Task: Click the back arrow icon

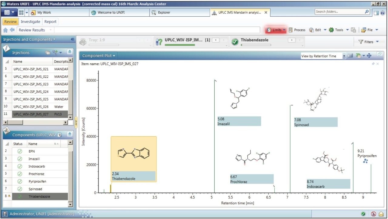Action: 12,30
